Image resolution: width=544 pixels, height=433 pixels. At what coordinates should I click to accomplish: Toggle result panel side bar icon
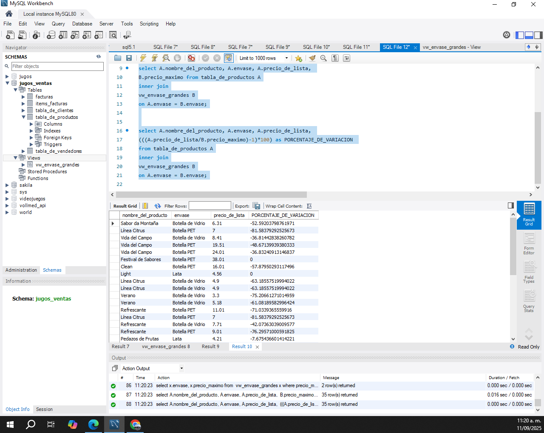(511, 205)
